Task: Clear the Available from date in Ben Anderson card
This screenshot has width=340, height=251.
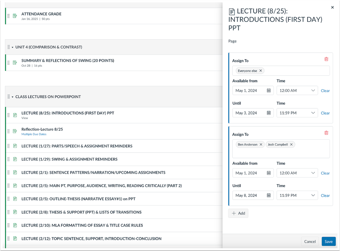Action: (x=325, y=173)
